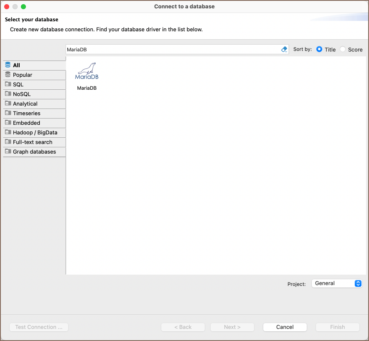Switch to Hadoop / BigData category

pyautogui.click(x=35, y=132)
